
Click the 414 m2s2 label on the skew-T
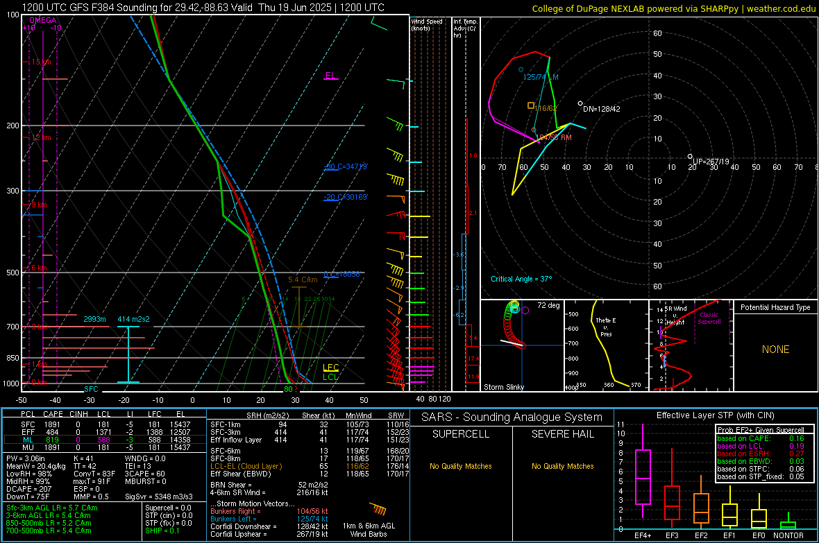point(134,319)
